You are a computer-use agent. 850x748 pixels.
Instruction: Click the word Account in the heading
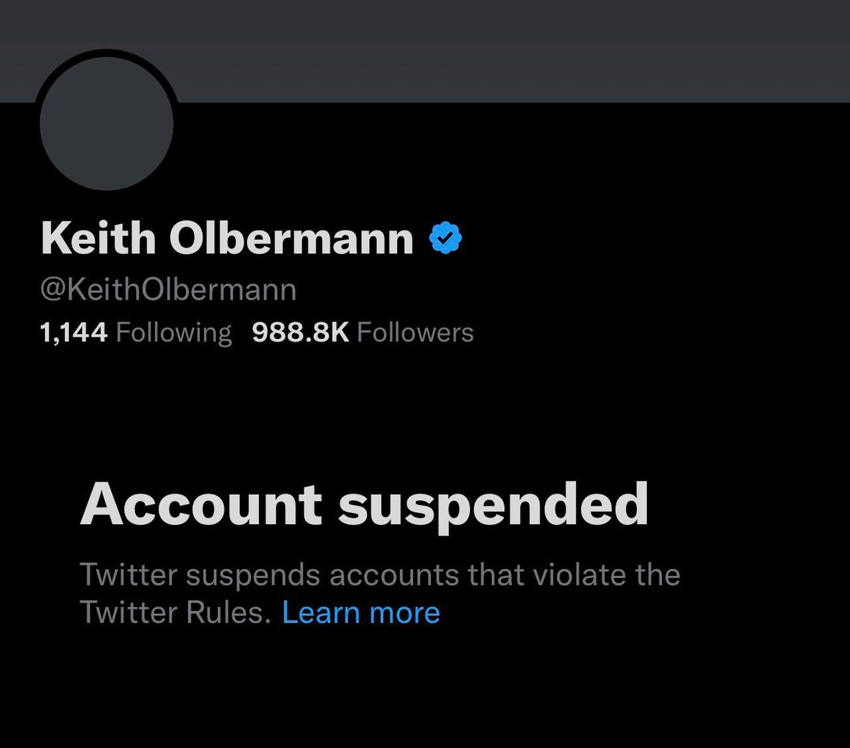[201, 504]
